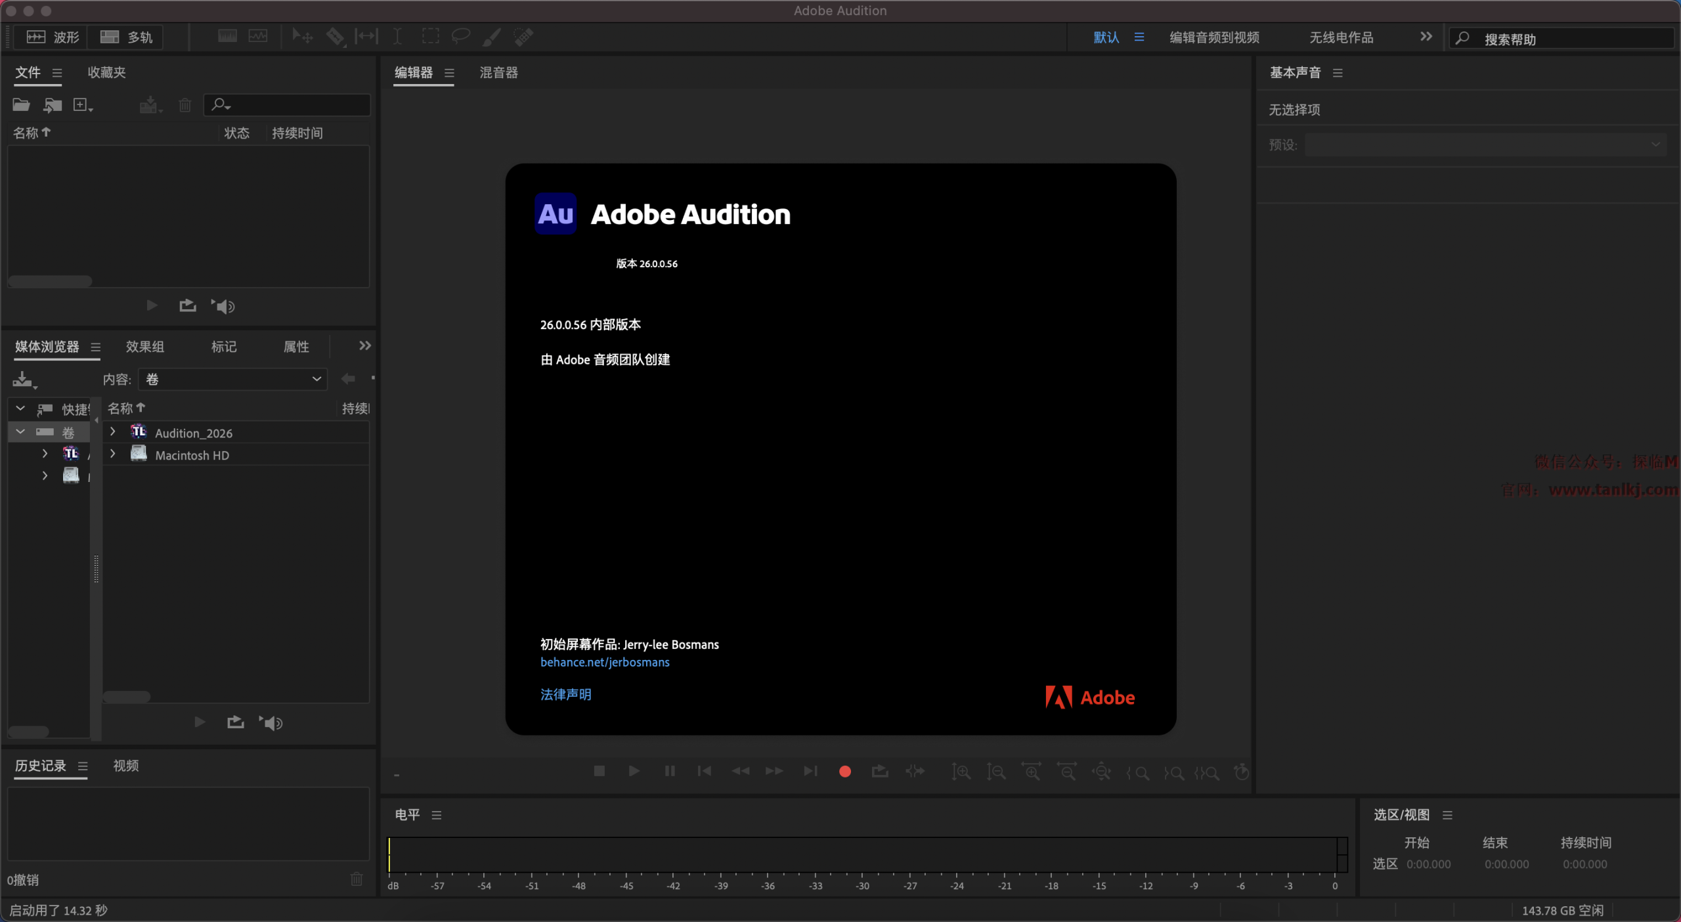Click the Zoom In Time icon

click(1031, 772)
